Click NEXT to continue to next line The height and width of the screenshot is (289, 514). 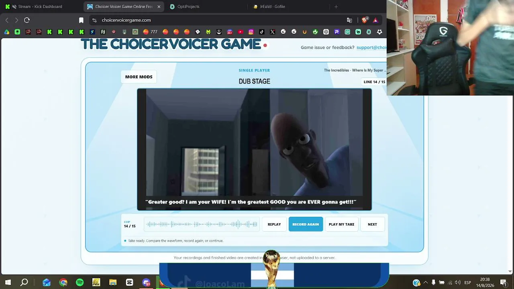tap(372, 224)
